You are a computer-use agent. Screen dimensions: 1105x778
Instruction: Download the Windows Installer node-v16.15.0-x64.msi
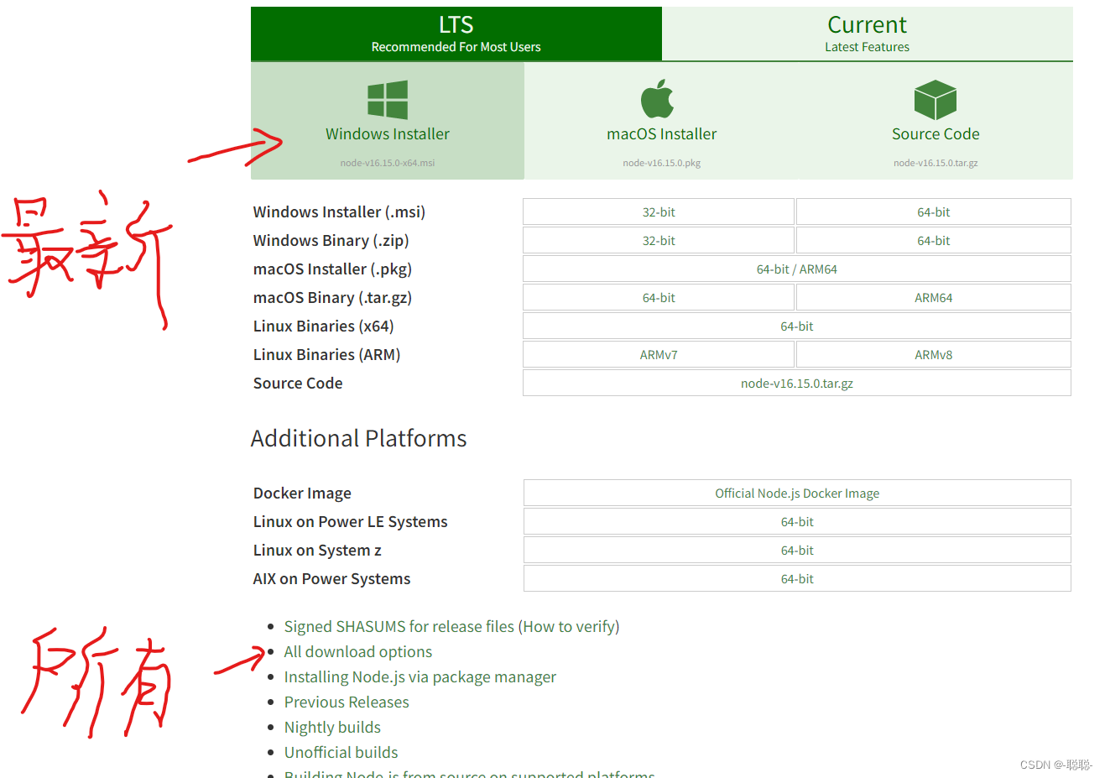(x=388, y=121)
